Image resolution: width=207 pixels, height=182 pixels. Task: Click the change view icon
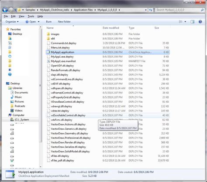tap(180, 22)
